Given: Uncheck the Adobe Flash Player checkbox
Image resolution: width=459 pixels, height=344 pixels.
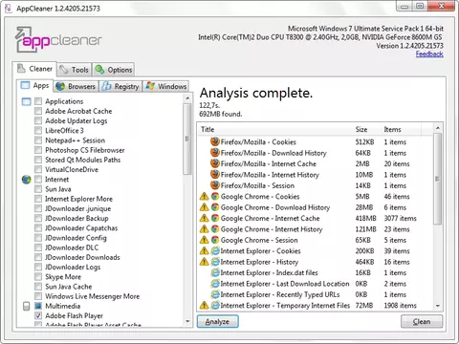Looking at the screenshot, I should point(38,315).
